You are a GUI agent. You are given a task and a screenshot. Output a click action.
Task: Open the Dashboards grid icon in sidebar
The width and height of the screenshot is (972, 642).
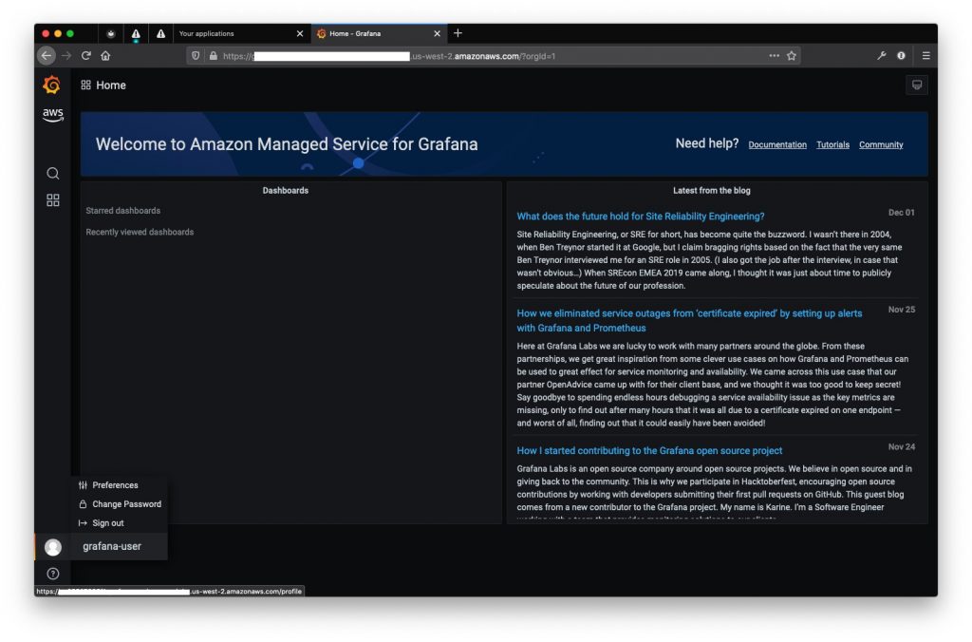[x=53, y=199]
